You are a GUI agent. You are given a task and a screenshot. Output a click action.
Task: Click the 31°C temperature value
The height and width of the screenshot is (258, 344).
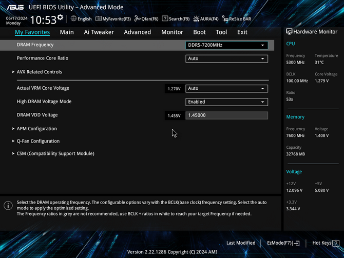pyautogui.click(x=319, y=63)
